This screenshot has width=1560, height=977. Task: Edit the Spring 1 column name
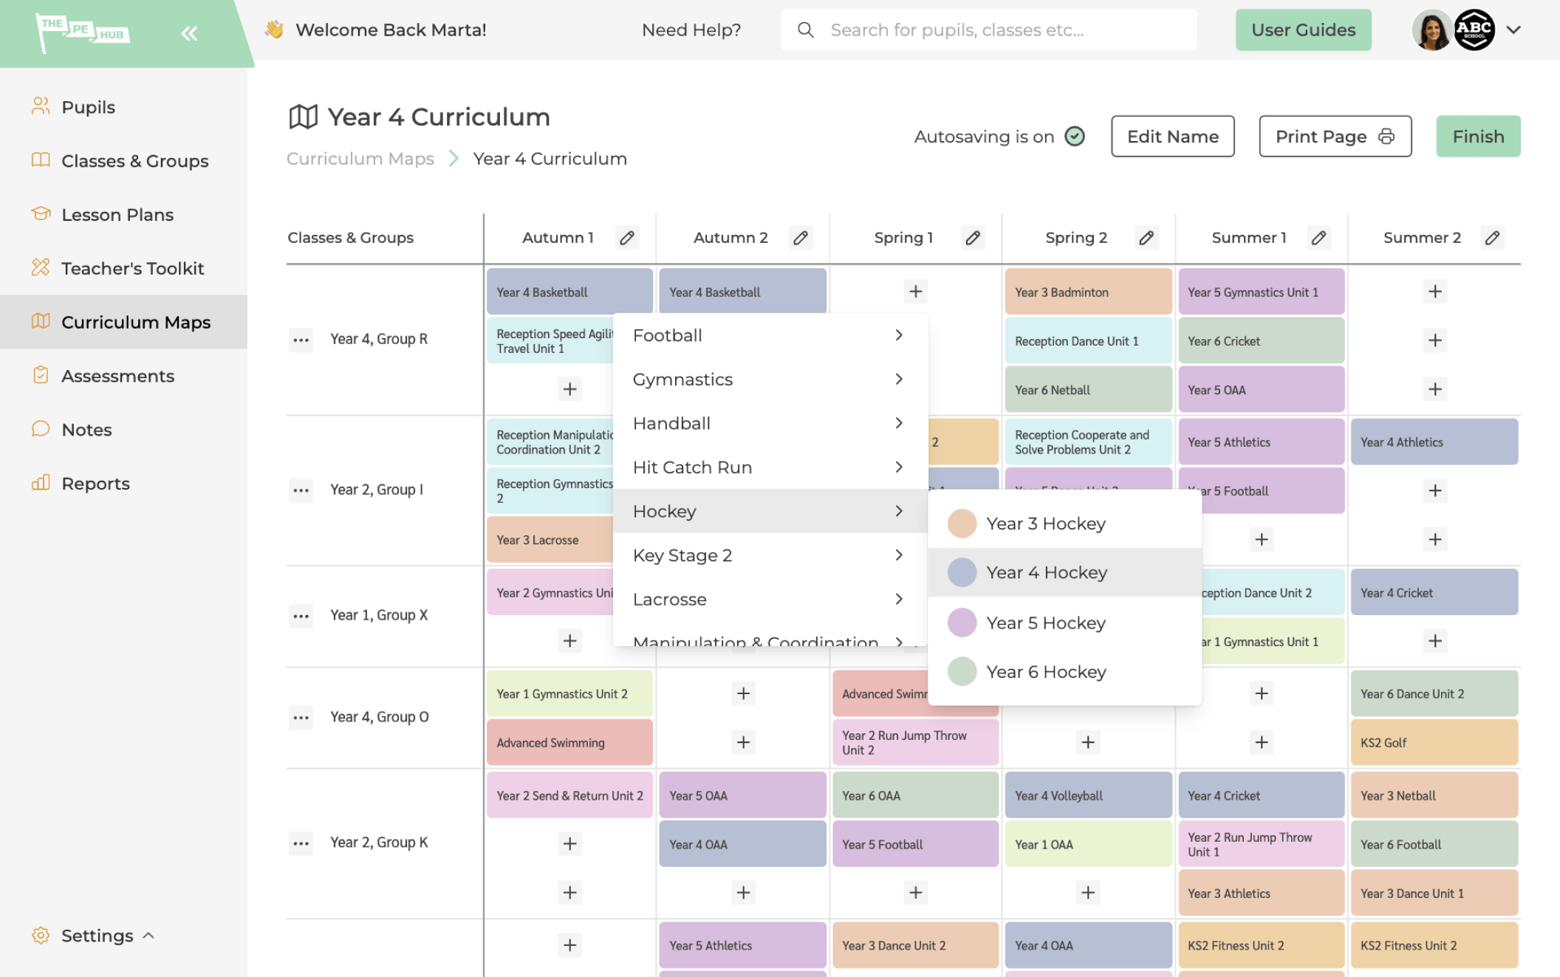[974, 238]
